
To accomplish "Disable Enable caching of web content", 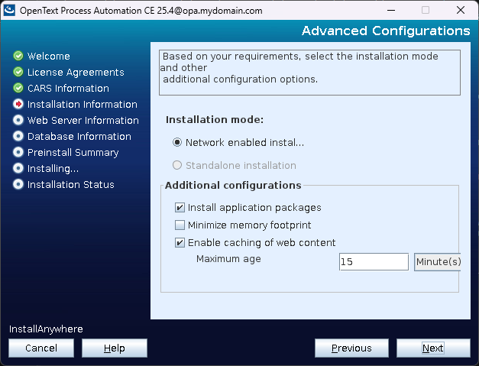I will (x=180, y=242).
